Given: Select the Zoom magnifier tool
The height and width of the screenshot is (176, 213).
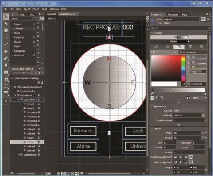Looking at the screenshot, I should coord(6,37).
